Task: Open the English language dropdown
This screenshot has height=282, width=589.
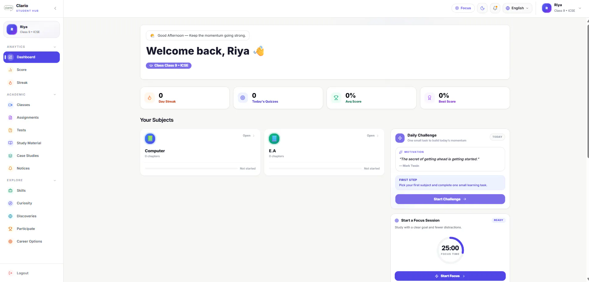Action: pyautogui.click(x=517, y=8)
